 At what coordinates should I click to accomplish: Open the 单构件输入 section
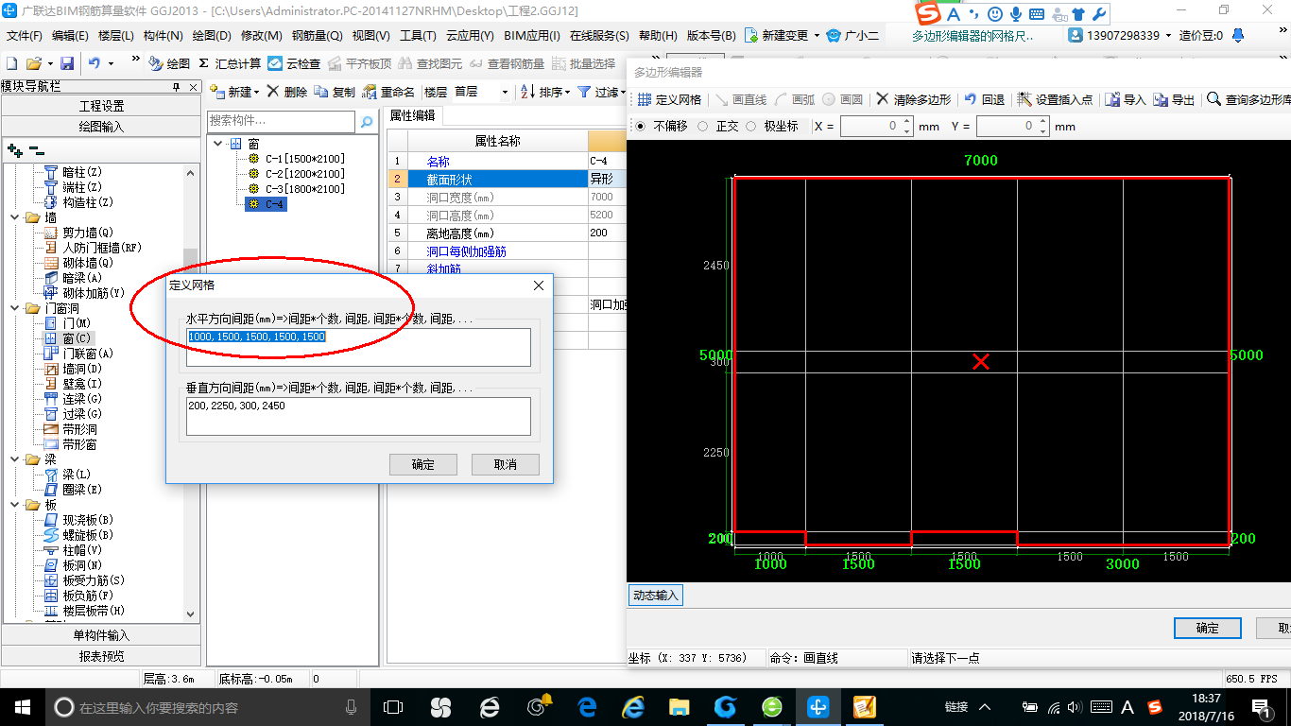(101, 635)
